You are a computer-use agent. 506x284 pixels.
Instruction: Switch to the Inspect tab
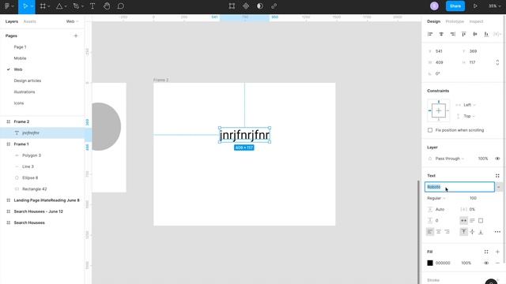pos(476,21)
